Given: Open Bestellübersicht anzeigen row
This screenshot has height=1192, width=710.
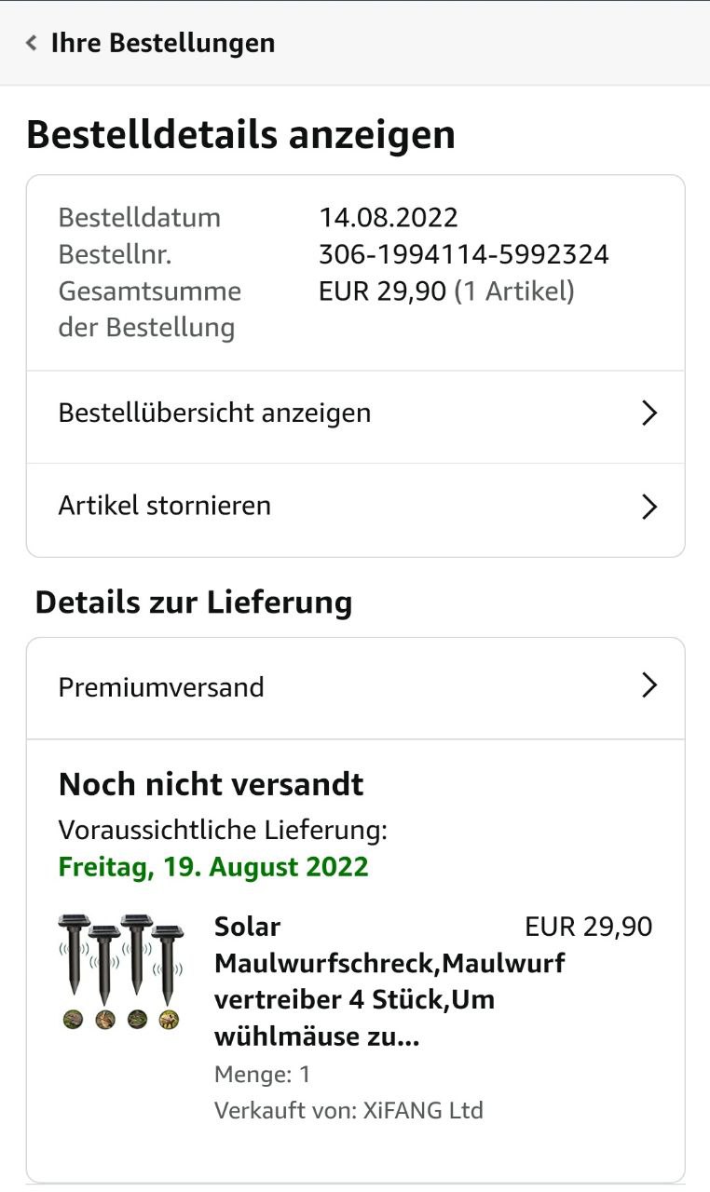Looking at the screenshot, I should 214,413.
